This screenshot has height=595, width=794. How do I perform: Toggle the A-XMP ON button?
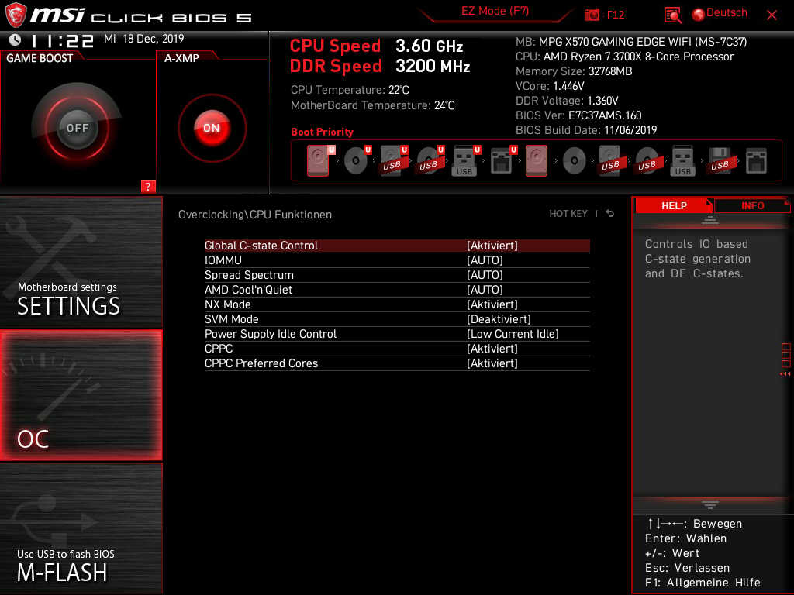pyautogui.click(x=212, y=128)
